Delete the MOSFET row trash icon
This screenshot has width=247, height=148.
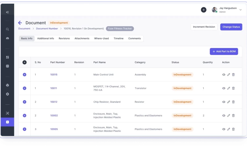233,88
